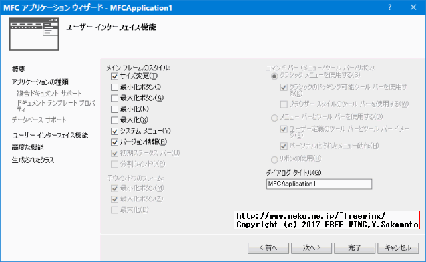Select メニュー バーとツール バーを使用する(O) radio

point(274,118)
